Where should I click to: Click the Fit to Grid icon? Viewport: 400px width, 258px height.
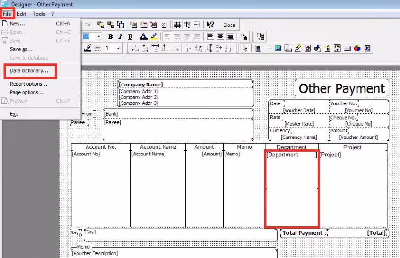point(197,25)
